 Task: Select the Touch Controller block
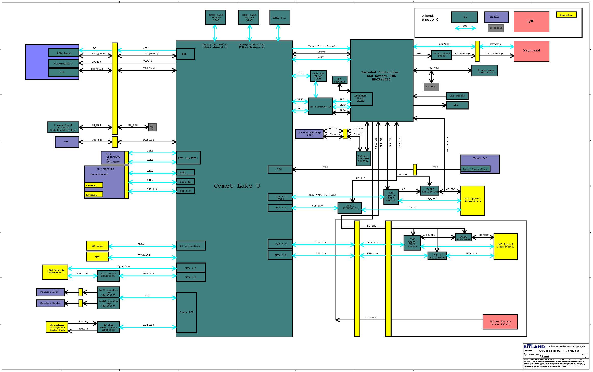point(475,169)
